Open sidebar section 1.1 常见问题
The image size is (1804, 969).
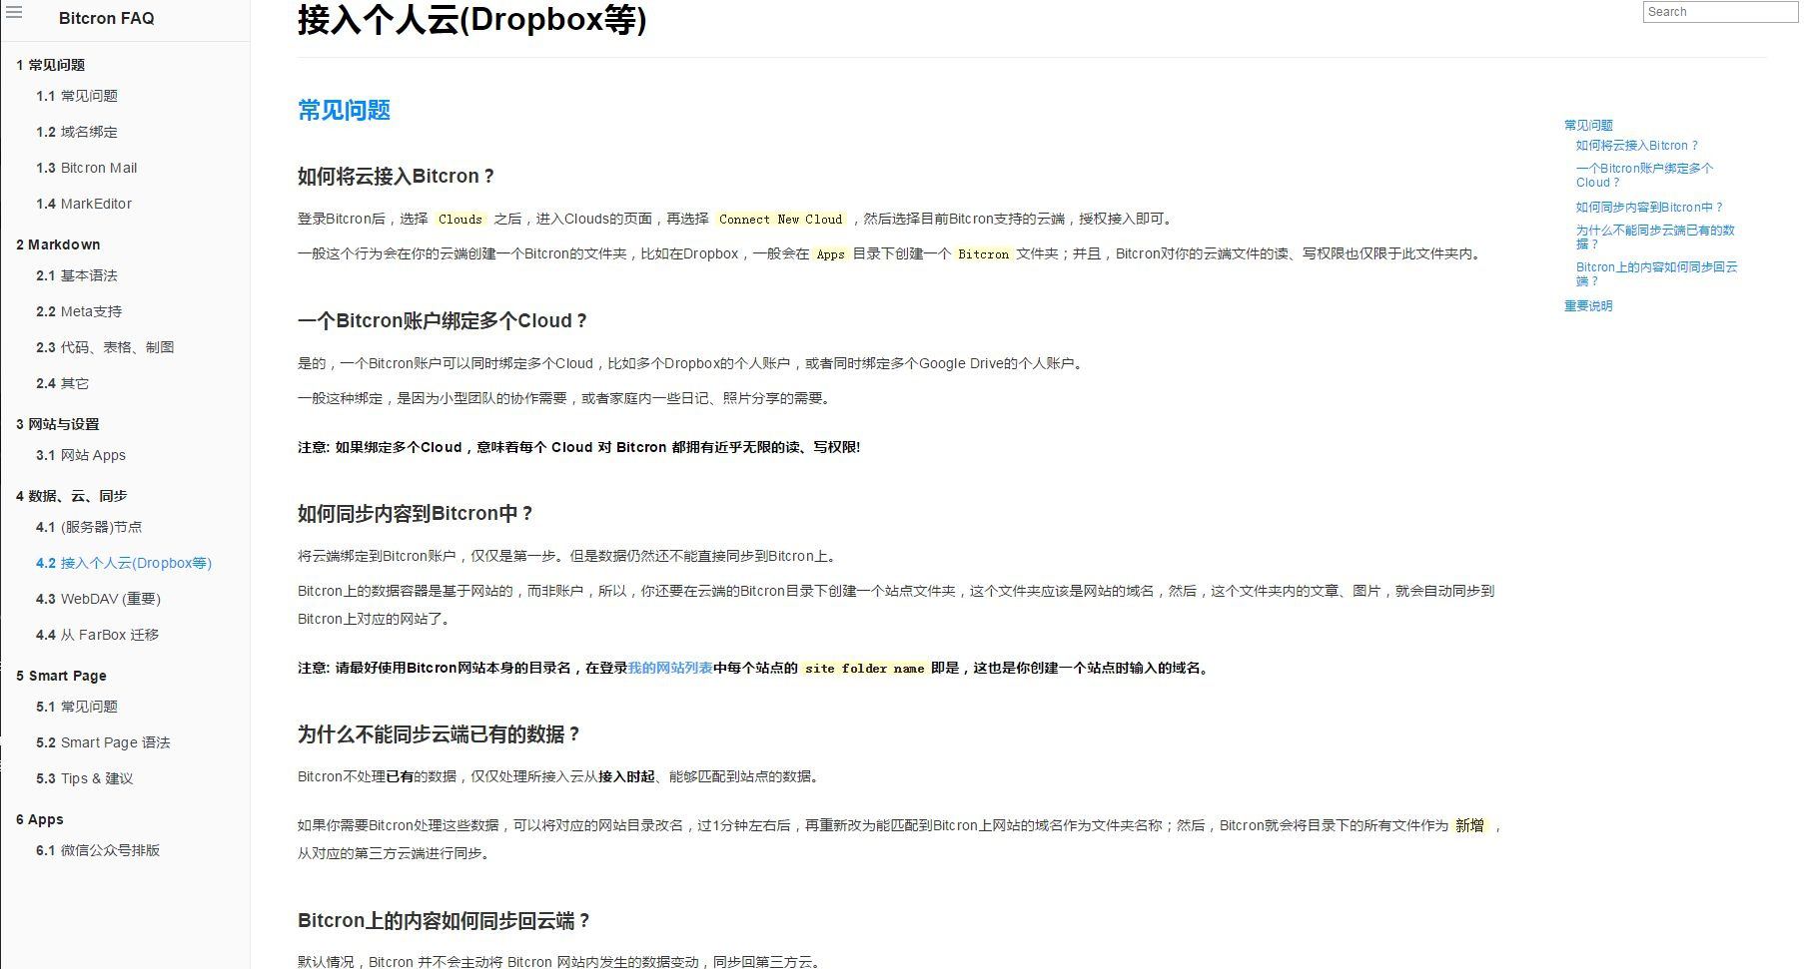(x=77, y=96)
